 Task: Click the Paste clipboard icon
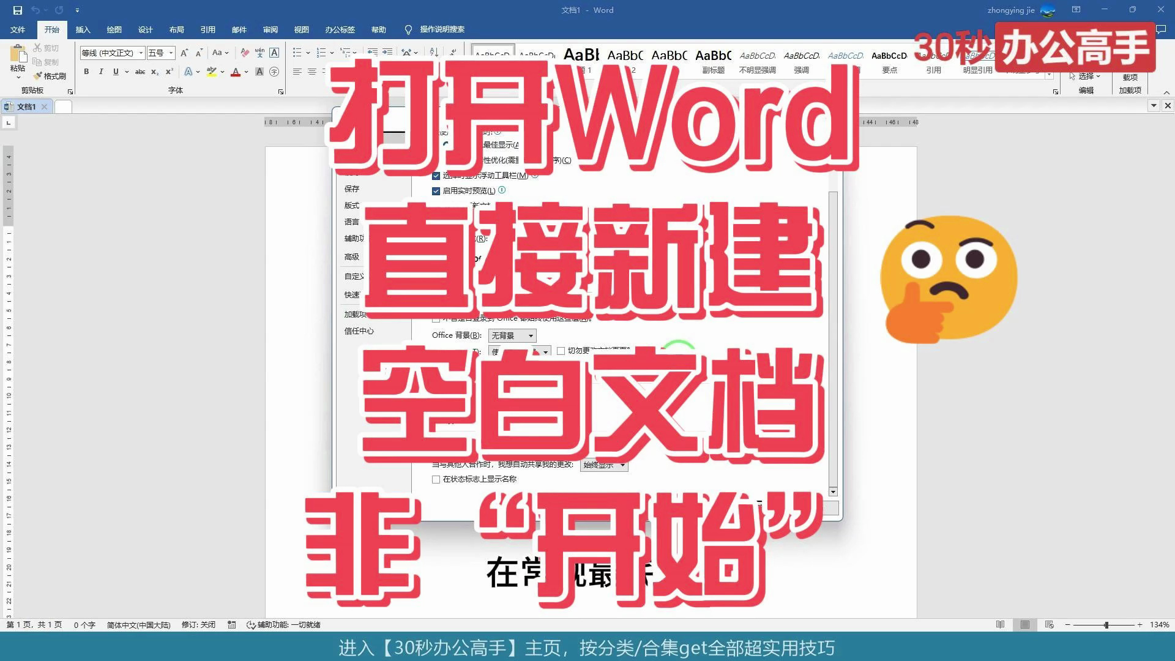tap(18, 54)
